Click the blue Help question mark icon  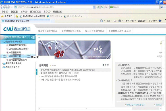tap(160, 21)
